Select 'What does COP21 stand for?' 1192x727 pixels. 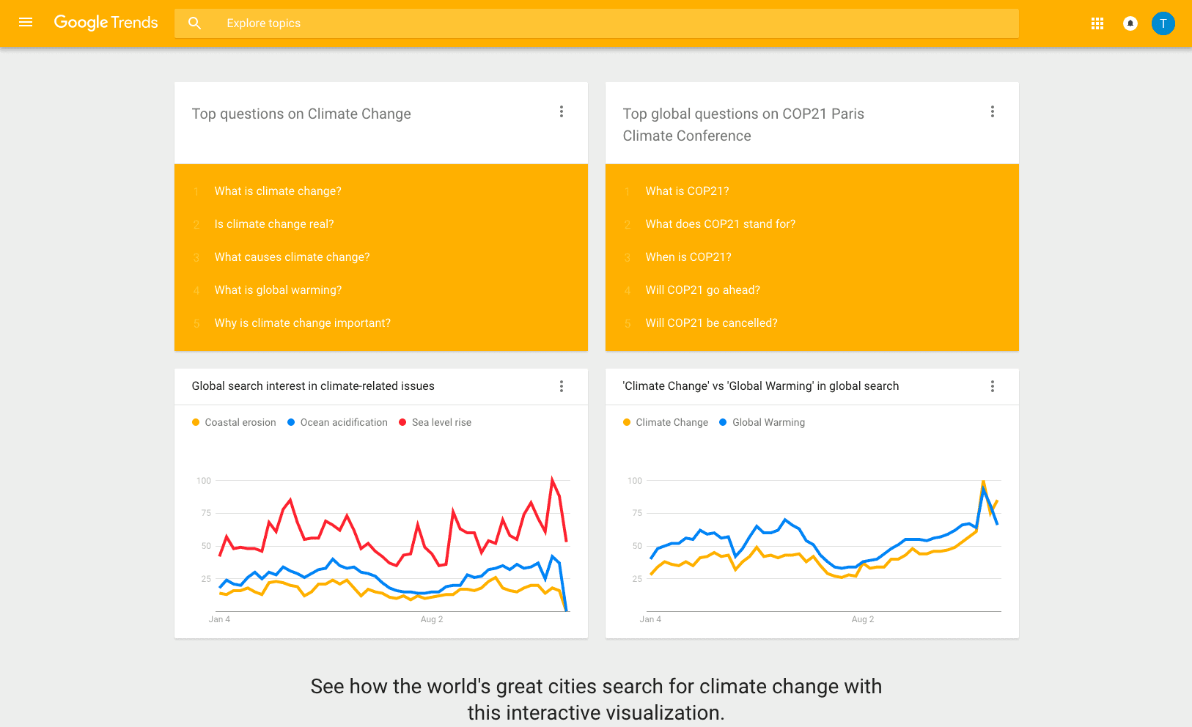point(720,224)
